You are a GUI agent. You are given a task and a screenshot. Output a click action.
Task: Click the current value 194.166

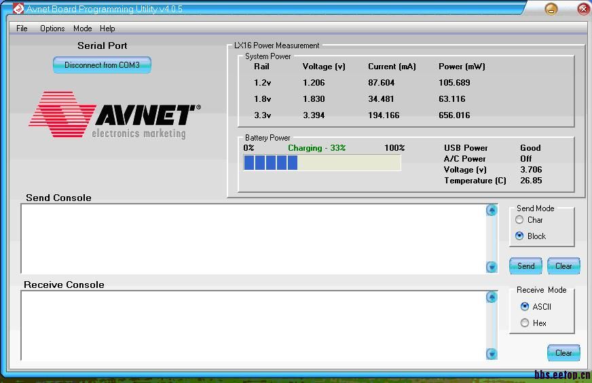(384, 115)
